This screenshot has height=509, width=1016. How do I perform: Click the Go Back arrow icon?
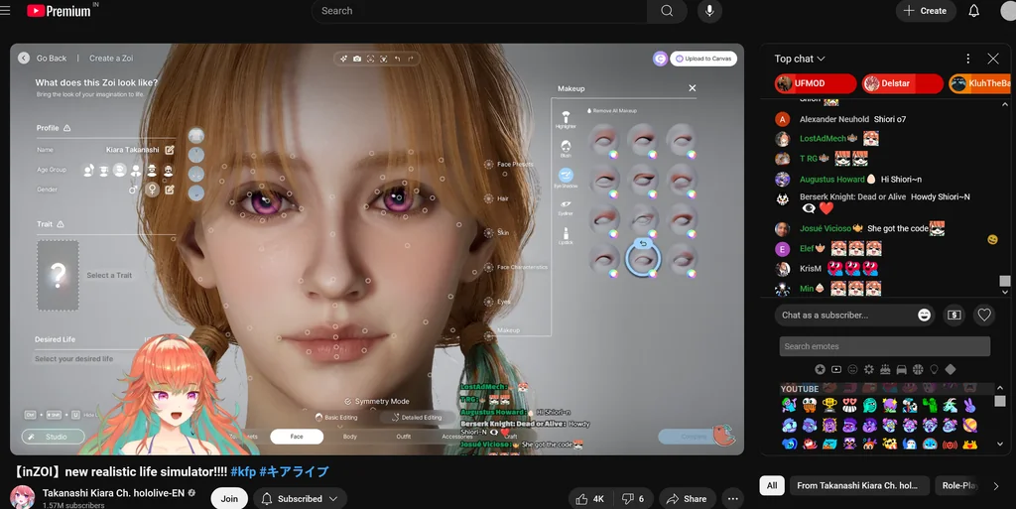[24, 59]
